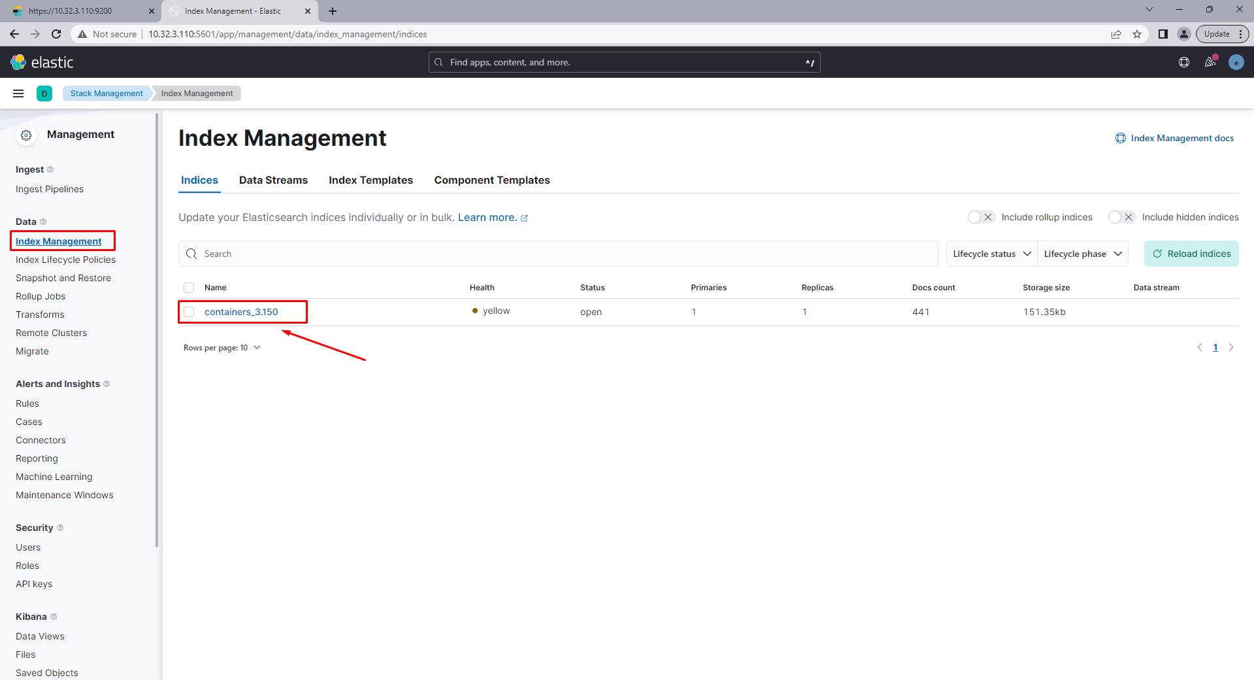Open the Rows per page dropdown
Image resolution: width=1254 pixels, height=680 pixels.
click(x=222, y=348)
